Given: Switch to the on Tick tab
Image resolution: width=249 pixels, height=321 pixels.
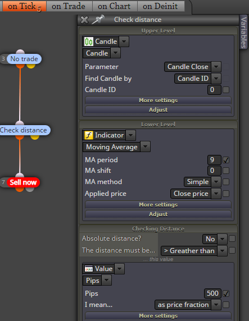Looking at the screenshot, I should point(24,6).
